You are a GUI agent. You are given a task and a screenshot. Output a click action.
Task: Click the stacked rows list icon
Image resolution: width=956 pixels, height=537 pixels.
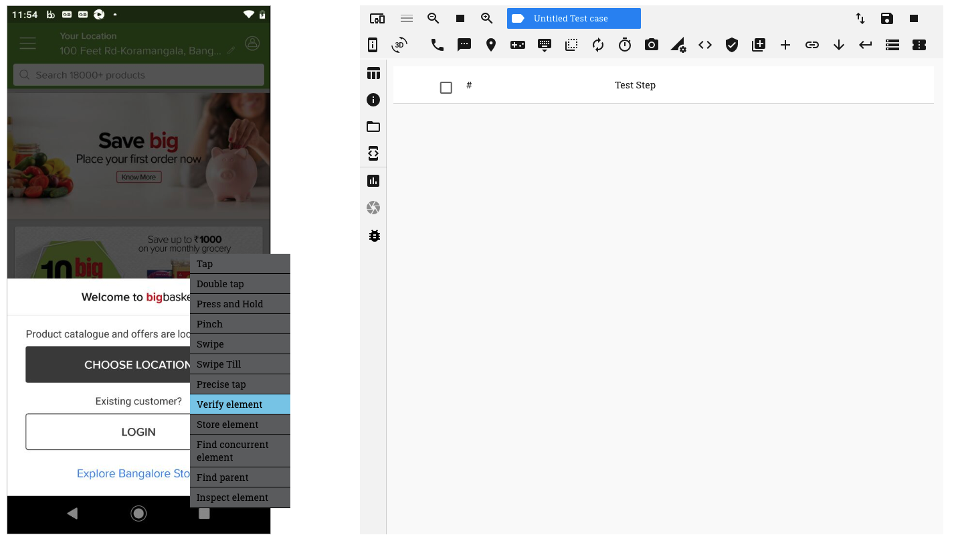892,45
